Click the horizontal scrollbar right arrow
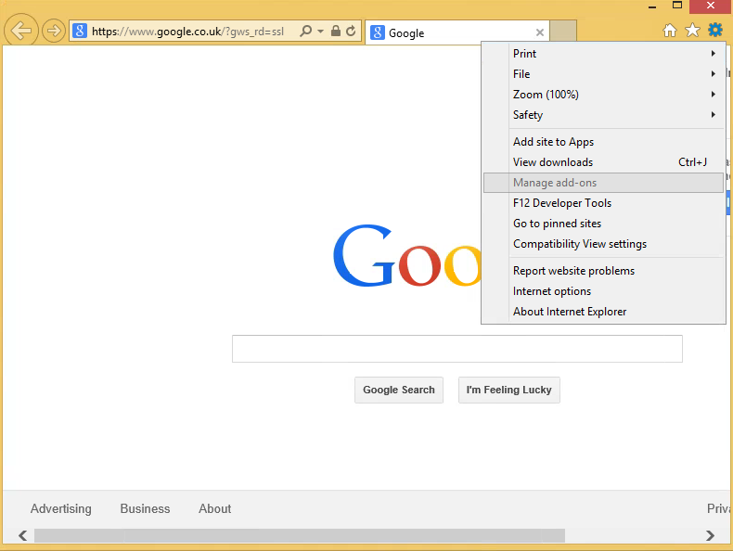The image size is (733, 551). click(710, 535)
